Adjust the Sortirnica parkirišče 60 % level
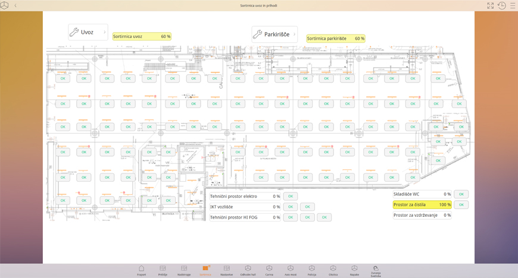Viewport: 518px width, 278px height. 335,39
